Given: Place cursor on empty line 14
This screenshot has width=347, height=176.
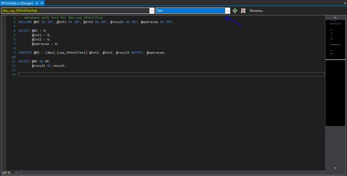Looking at the screenshot, I should [172, 75].
